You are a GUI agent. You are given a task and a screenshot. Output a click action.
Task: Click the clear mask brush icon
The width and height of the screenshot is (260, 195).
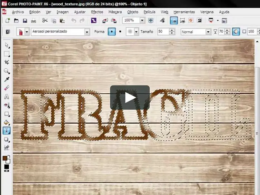[162, 20]
